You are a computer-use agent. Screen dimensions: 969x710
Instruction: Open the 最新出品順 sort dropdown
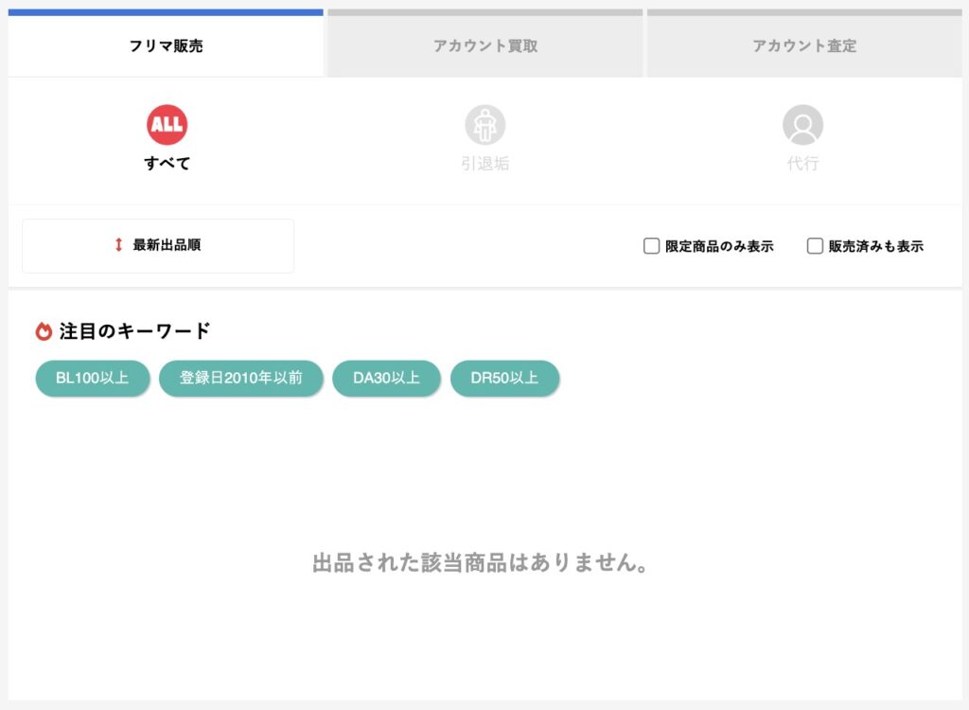pos(158,245)
